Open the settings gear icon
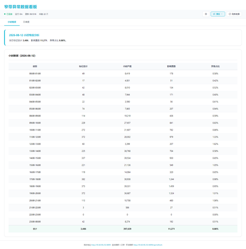Screen dimensions: 246x249 [x=206, y=14]
